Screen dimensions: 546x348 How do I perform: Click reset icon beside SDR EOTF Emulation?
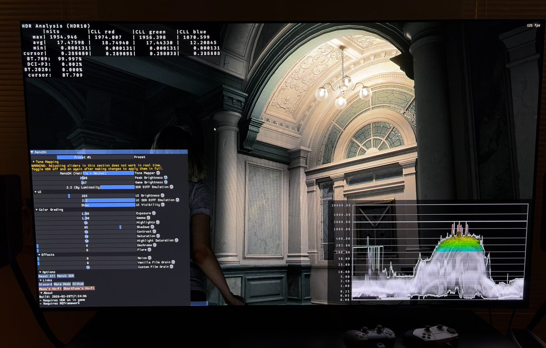171,187
